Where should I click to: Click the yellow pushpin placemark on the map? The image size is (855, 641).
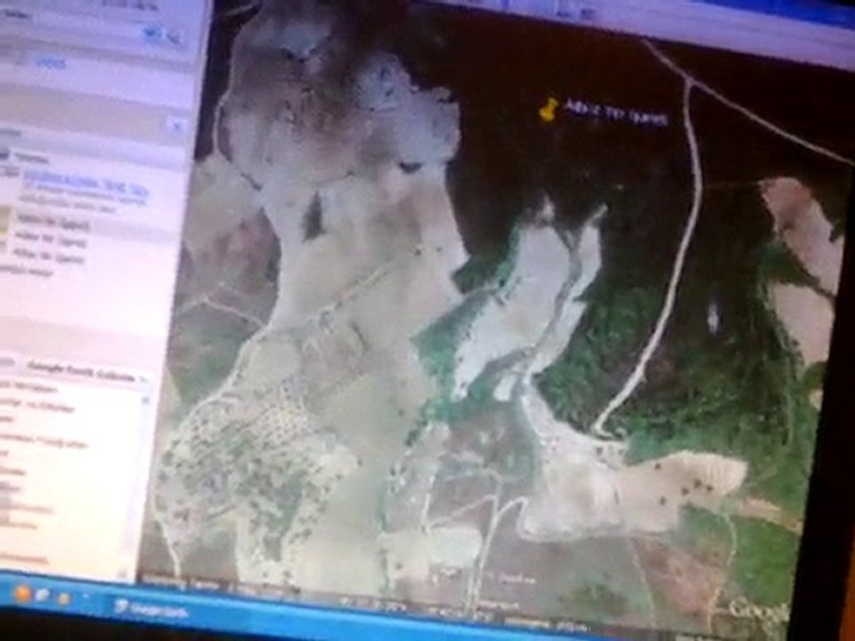[x=549, y=110]
